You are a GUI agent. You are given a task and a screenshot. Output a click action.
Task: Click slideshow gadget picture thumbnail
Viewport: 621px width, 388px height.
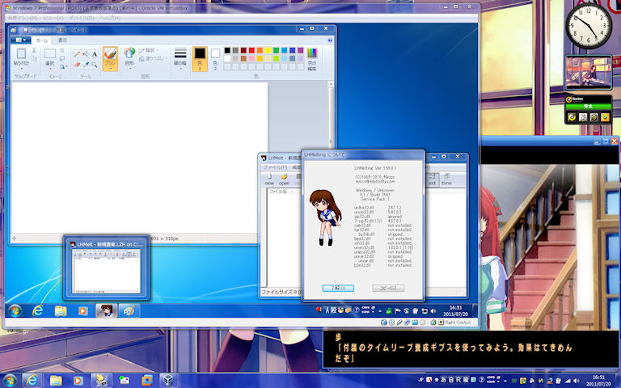(x=589, y=73)
